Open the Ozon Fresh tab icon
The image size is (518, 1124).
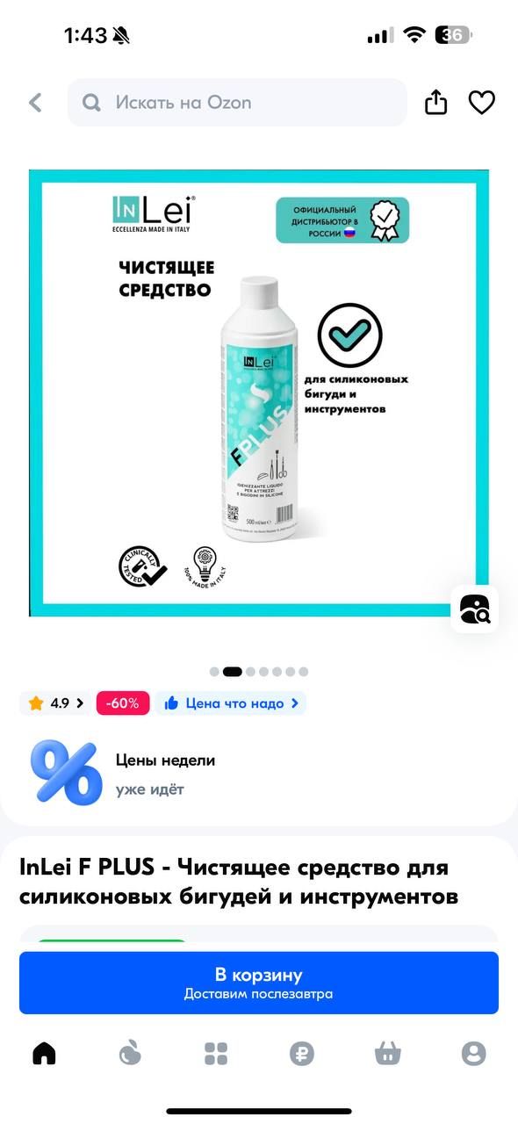pyautogui.click(x=130, y=1053)
